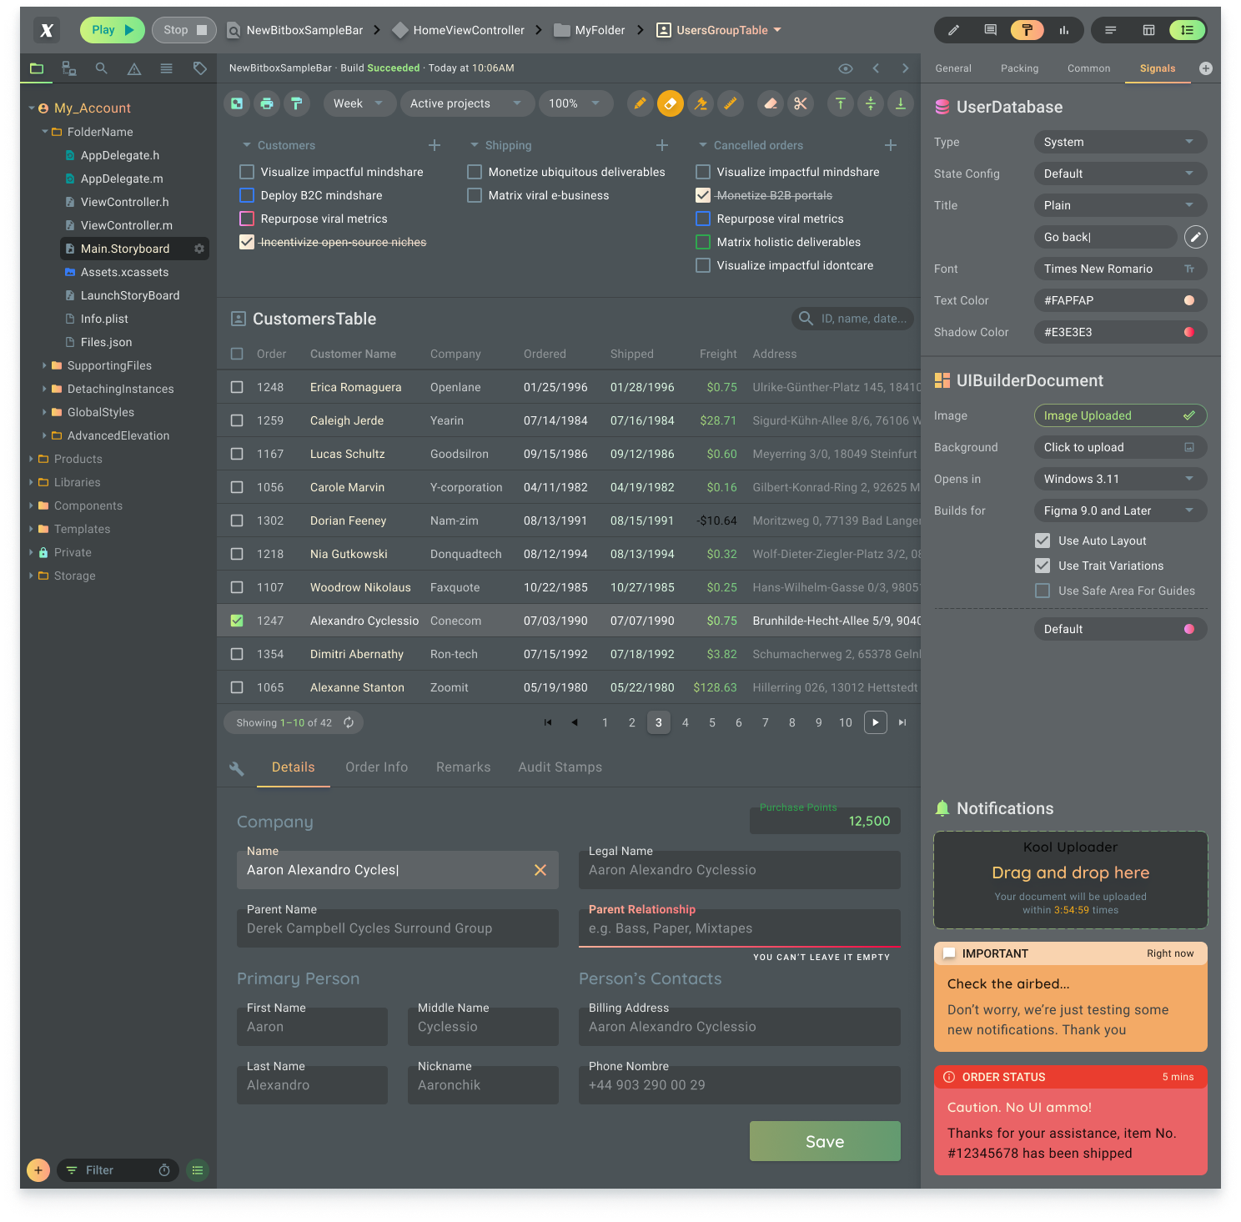
Task: Click the chart view icon in header
Action: click(x=1064, y=30)
